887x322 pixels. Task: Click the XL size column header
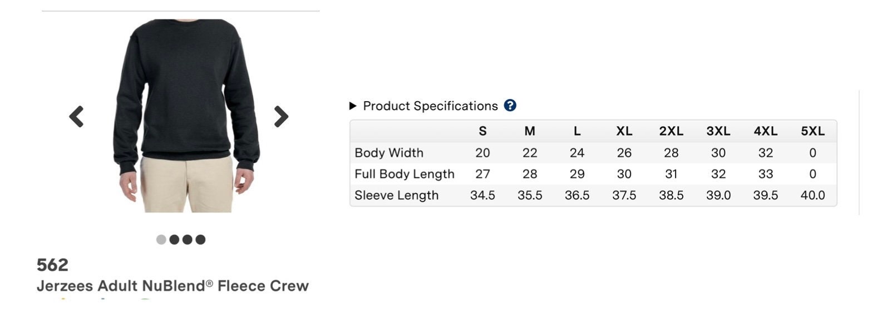point(624,131)
